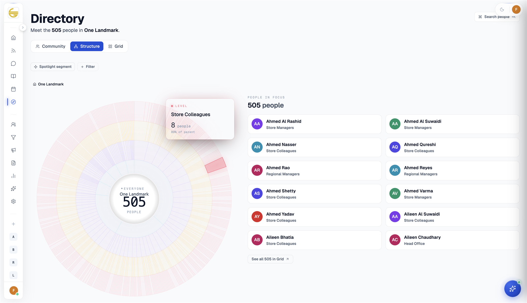
Task: Open the document icon in sidebar
Action: coord(14,163)
